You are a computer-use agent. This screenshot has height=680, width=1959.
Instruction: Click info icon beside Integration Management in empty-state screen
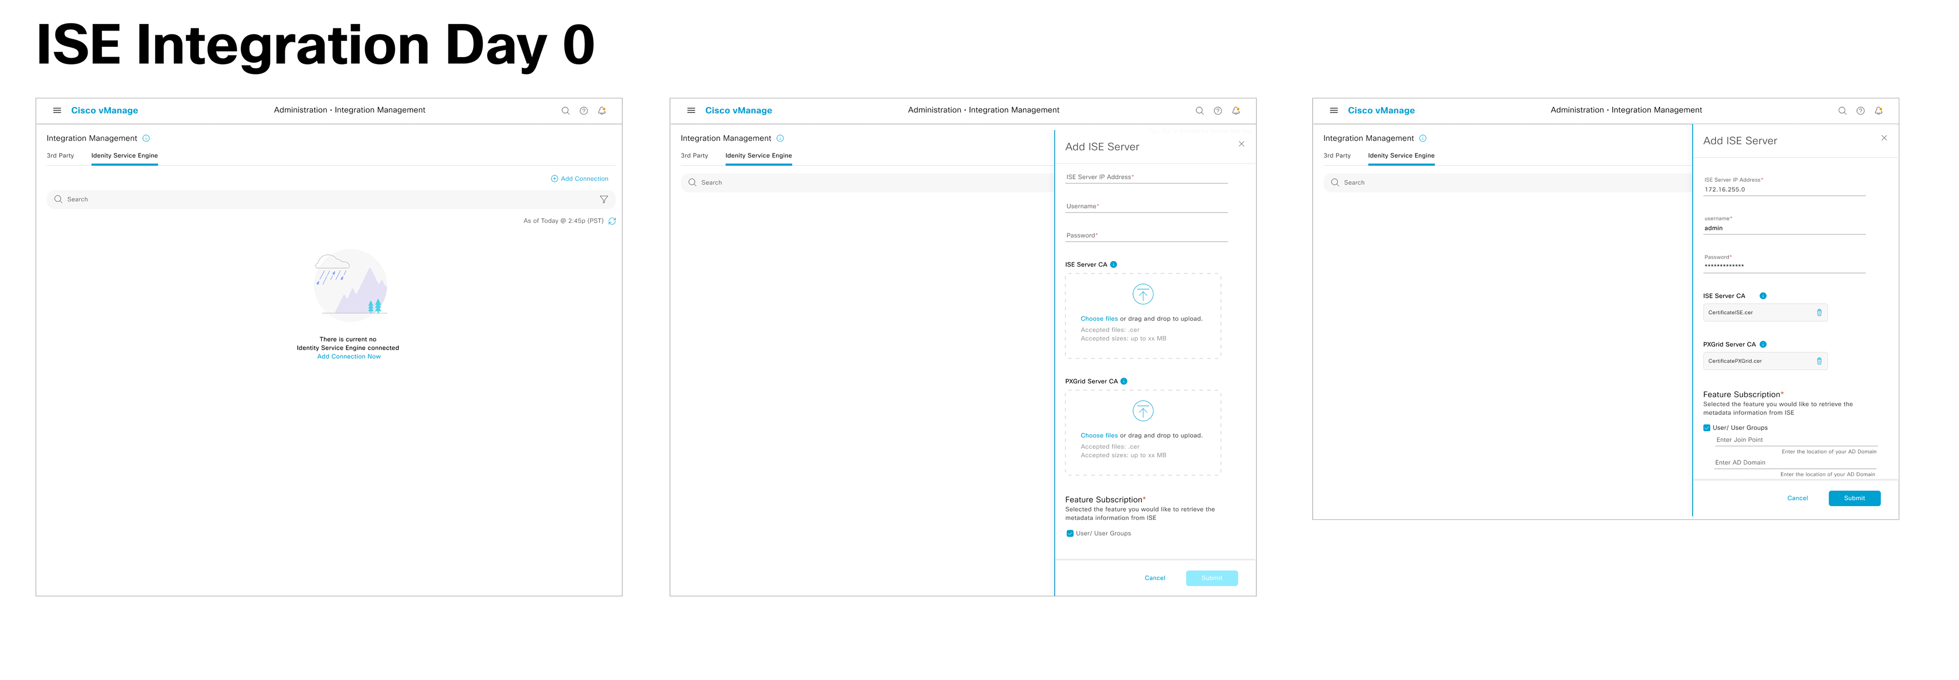146,138
